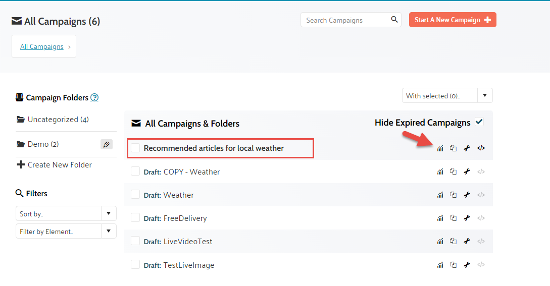Duplicate the TestLiveImage campaign
Image resolution: width=550 pixels, height=286 pixels.
[x=453, y=265]
